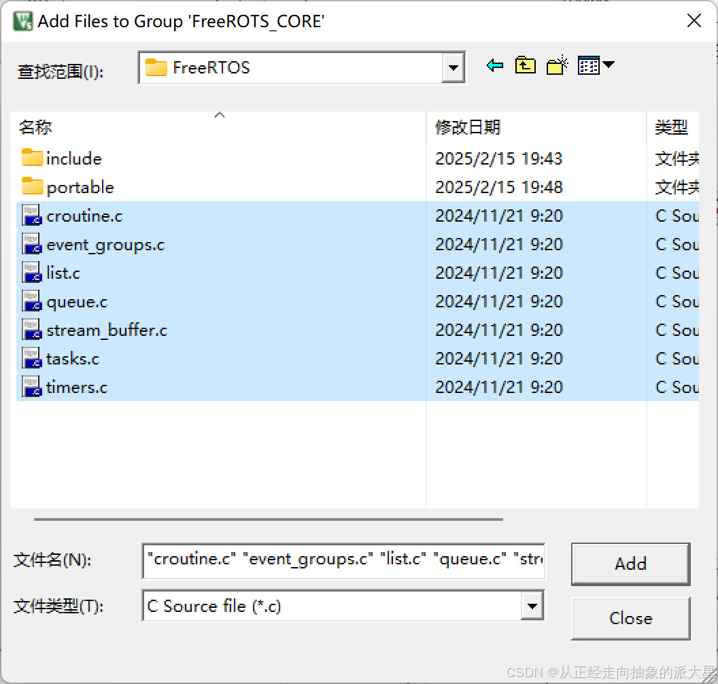Open the view menu icon

click(596, 65)
